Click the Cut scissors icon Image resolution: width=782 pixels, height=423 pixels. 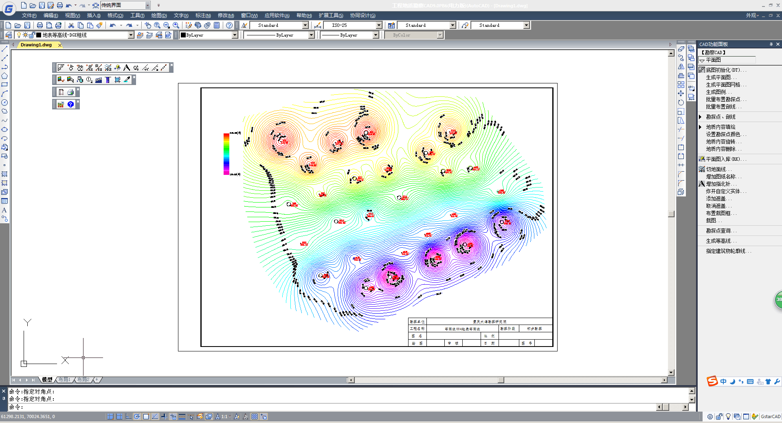[71, 25]
